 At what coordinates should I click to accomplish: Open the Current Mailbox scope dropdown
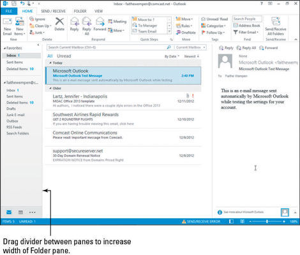pyautogui.click(x=190, y=47)
